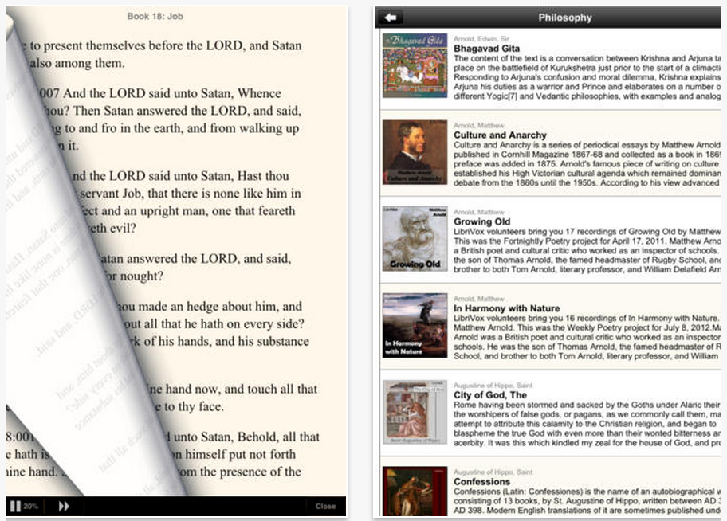
Task: Click author "Augustine of Hippo, Saint" above Confessions
Action: [493, 472]
